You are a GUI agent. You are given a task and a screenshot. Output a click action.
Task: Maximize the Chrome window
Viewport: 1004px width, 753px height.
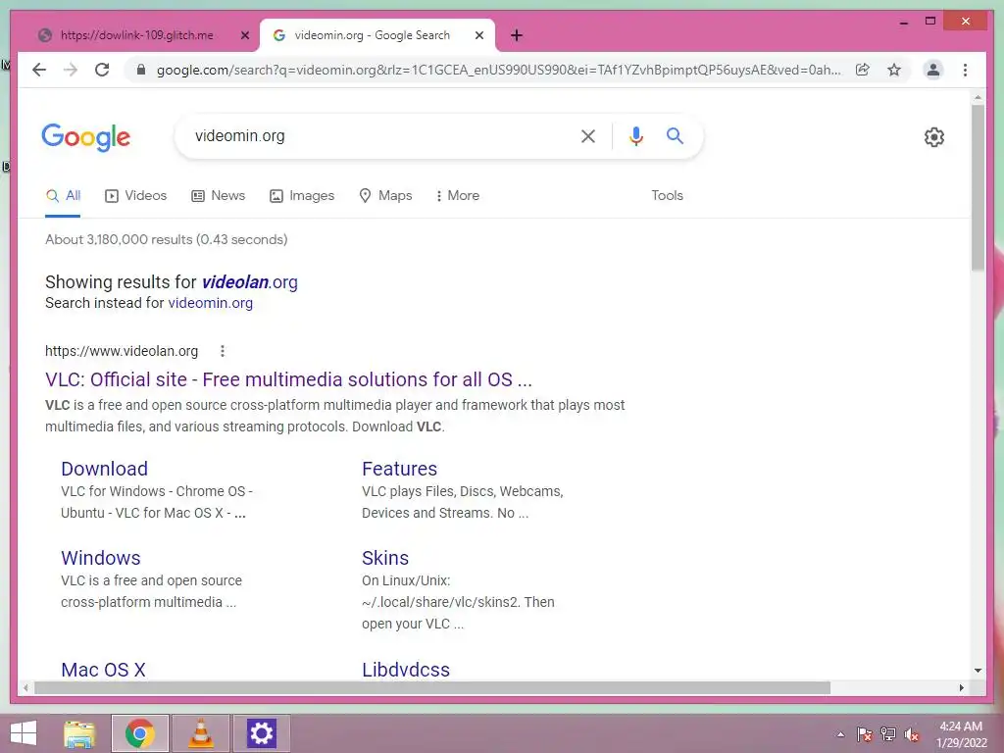(930, 22)
